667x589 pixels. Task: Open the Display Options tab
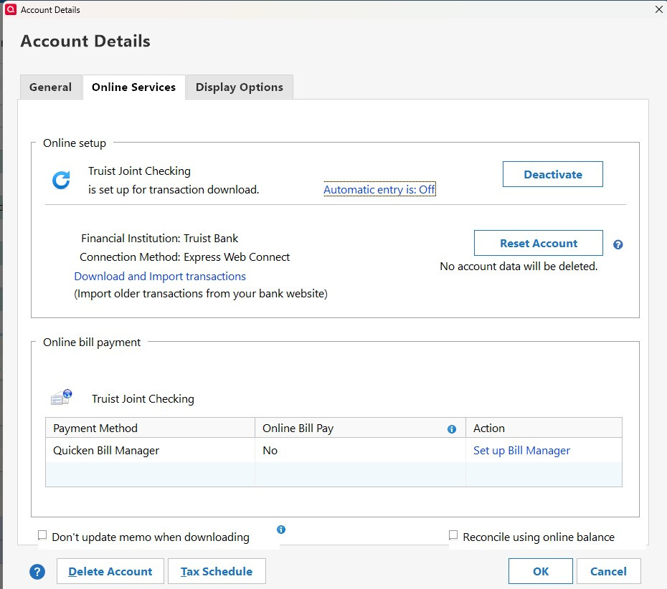coord(239,87)
